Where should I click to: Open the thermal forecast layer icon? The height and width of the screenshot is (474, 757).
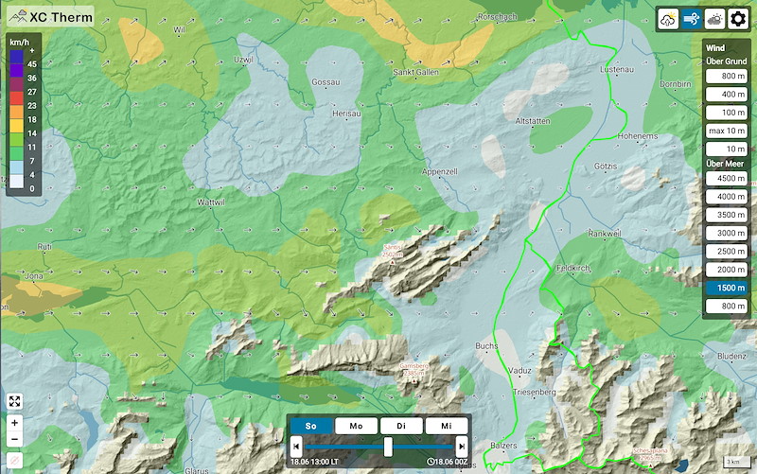[668, 18]
